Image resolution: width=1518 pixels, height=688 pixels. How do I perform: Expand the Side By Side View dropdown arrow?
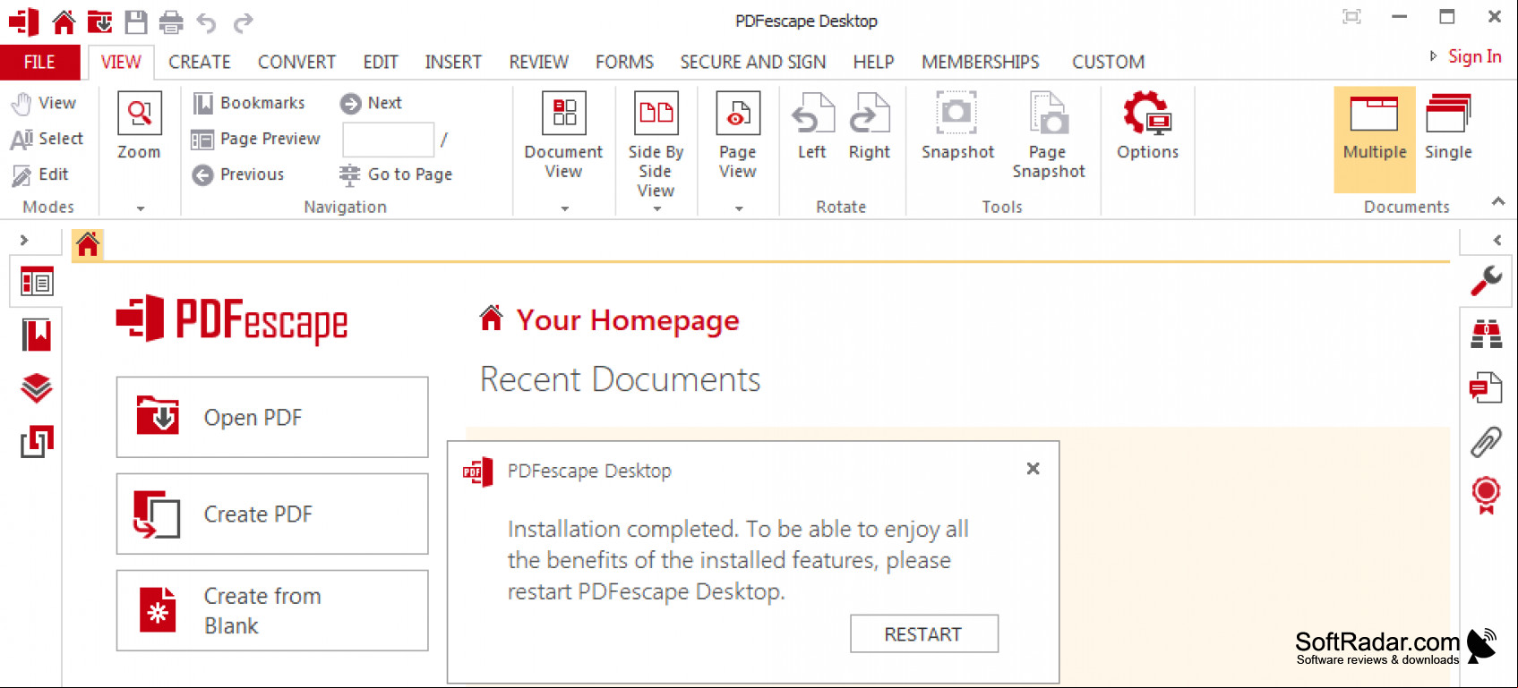pos(657,208)
